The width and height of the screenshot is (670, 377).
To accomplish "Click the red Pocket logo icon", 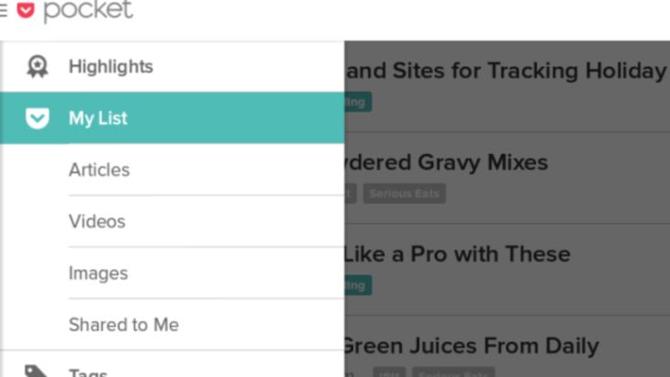I will 26,10.
